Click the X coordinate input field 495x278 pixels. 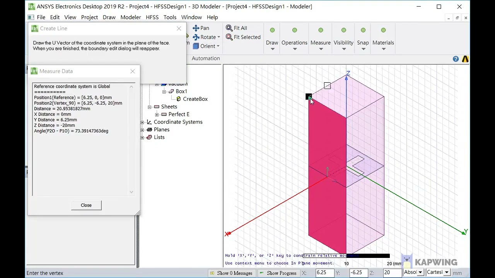325,273
